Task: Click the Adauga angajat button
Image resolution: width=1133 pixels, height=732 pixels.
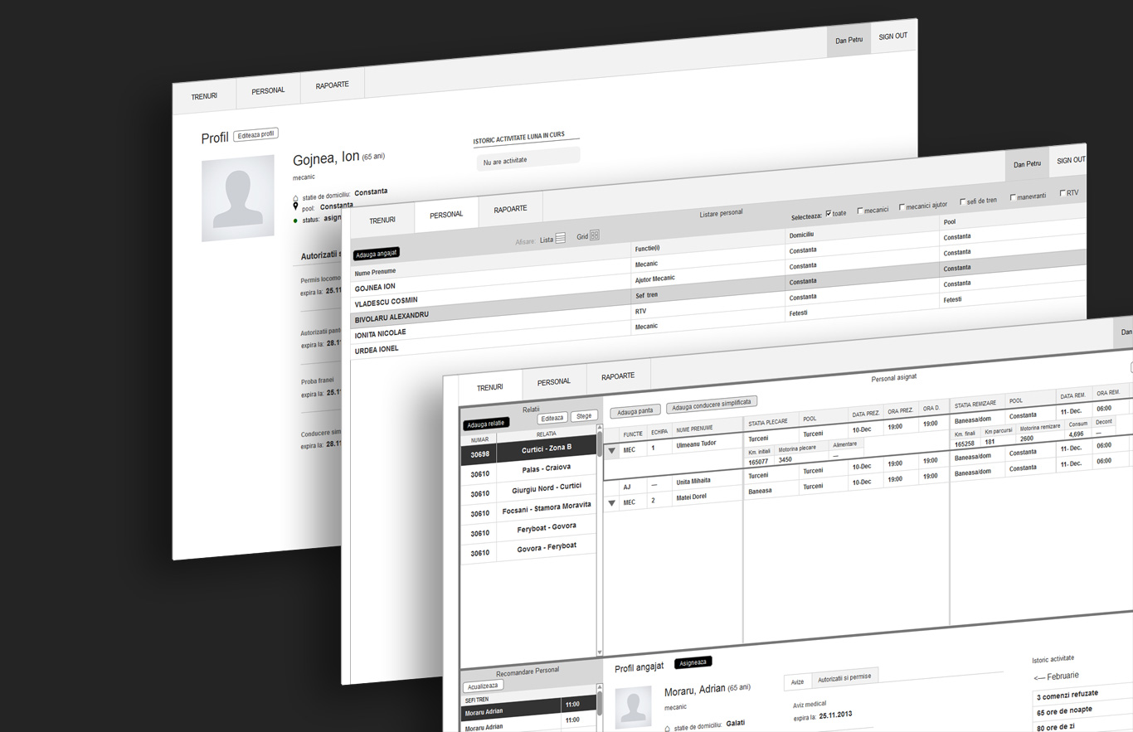Action: tap(376, 254)
